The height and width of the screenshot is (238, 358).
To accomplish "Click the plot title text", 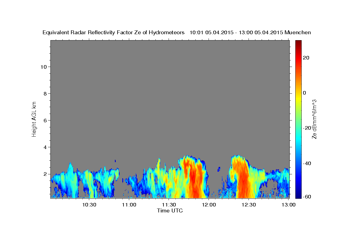I will [x=177, y=32].
